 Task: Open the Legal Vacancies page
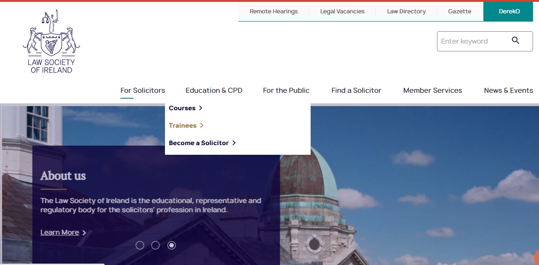[342, 11]
